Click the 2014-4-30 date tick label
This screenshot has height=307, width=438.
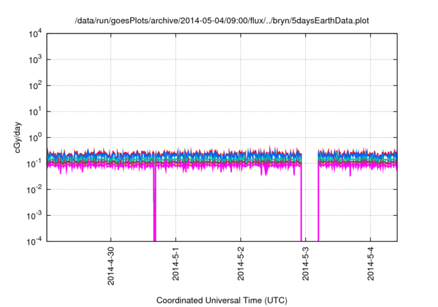[x=111, y=266]
